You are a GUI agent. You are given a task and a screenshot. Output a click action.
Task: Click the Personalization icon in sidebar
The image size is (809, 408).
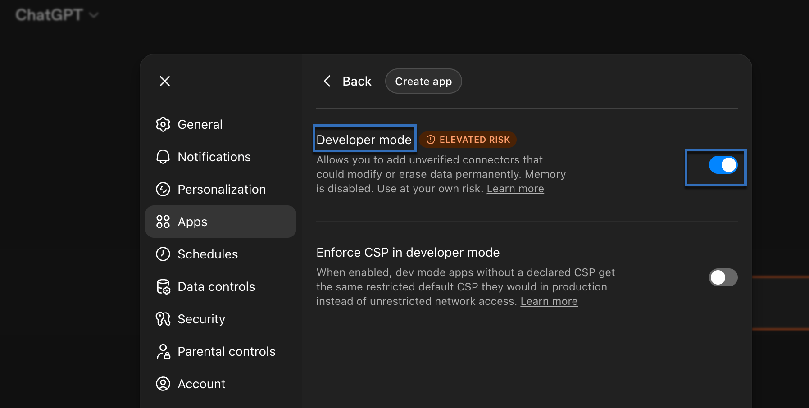click(x=163, y=189)
